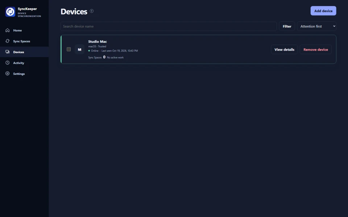The height and width of the screenshot is (217, 348).
Task: View details for Studio Mac
Action: (x=284, y=50)
